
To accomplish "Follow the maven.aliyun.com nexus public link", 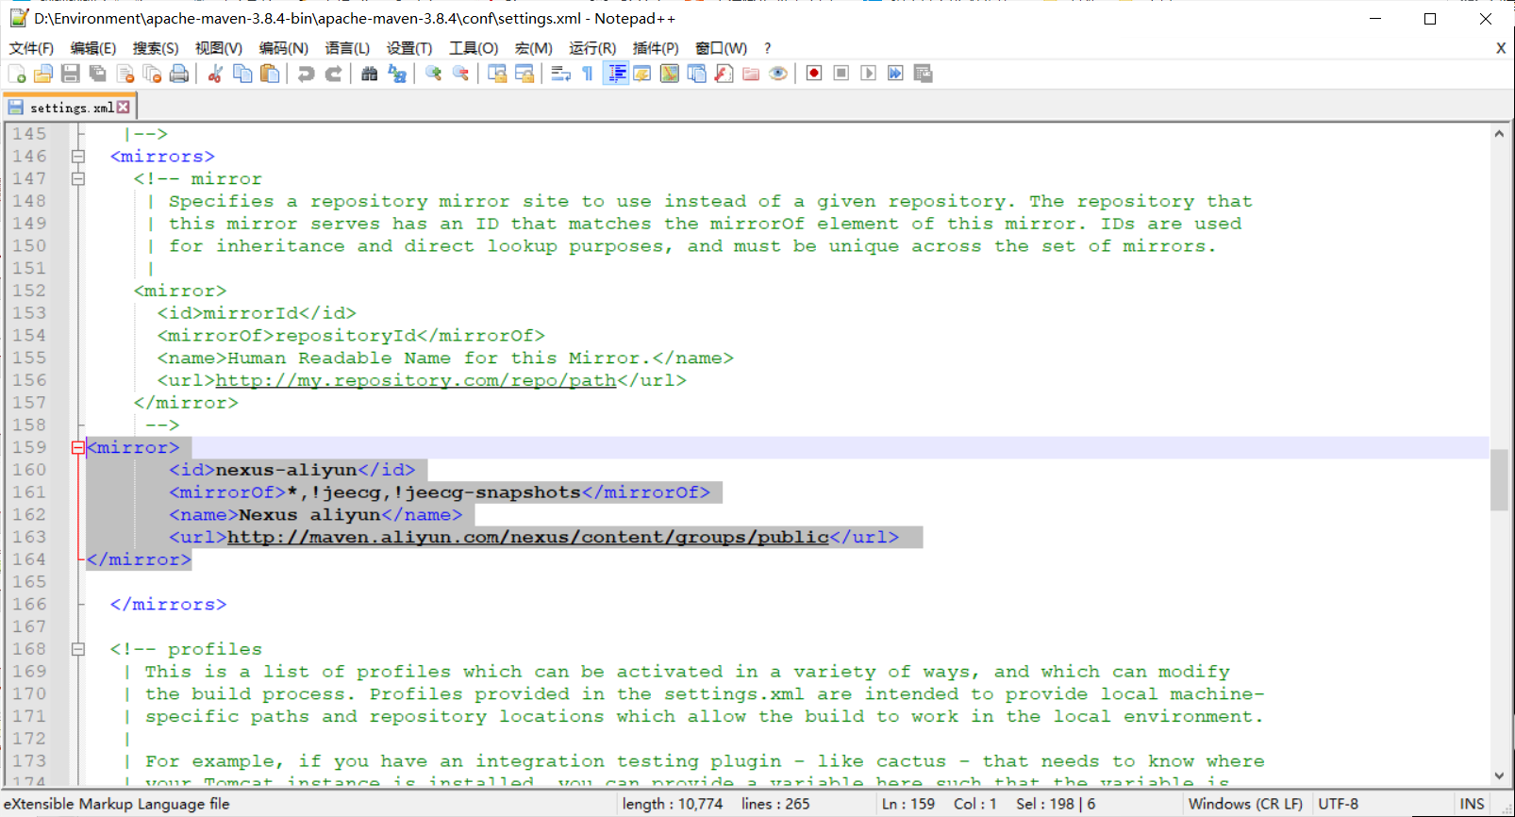I will [528, 537].
